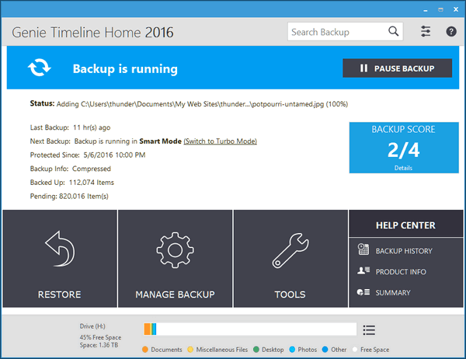Minimize the Genie Timeline window
The width and height of the screenshot is (466, 359).
[x=426, y=10]
